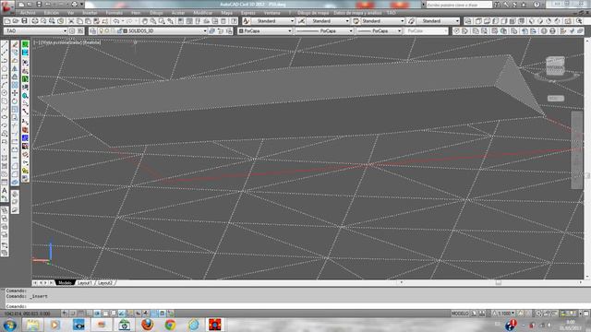
Task: Open the Insertar menu
Action: click(90, 13)
